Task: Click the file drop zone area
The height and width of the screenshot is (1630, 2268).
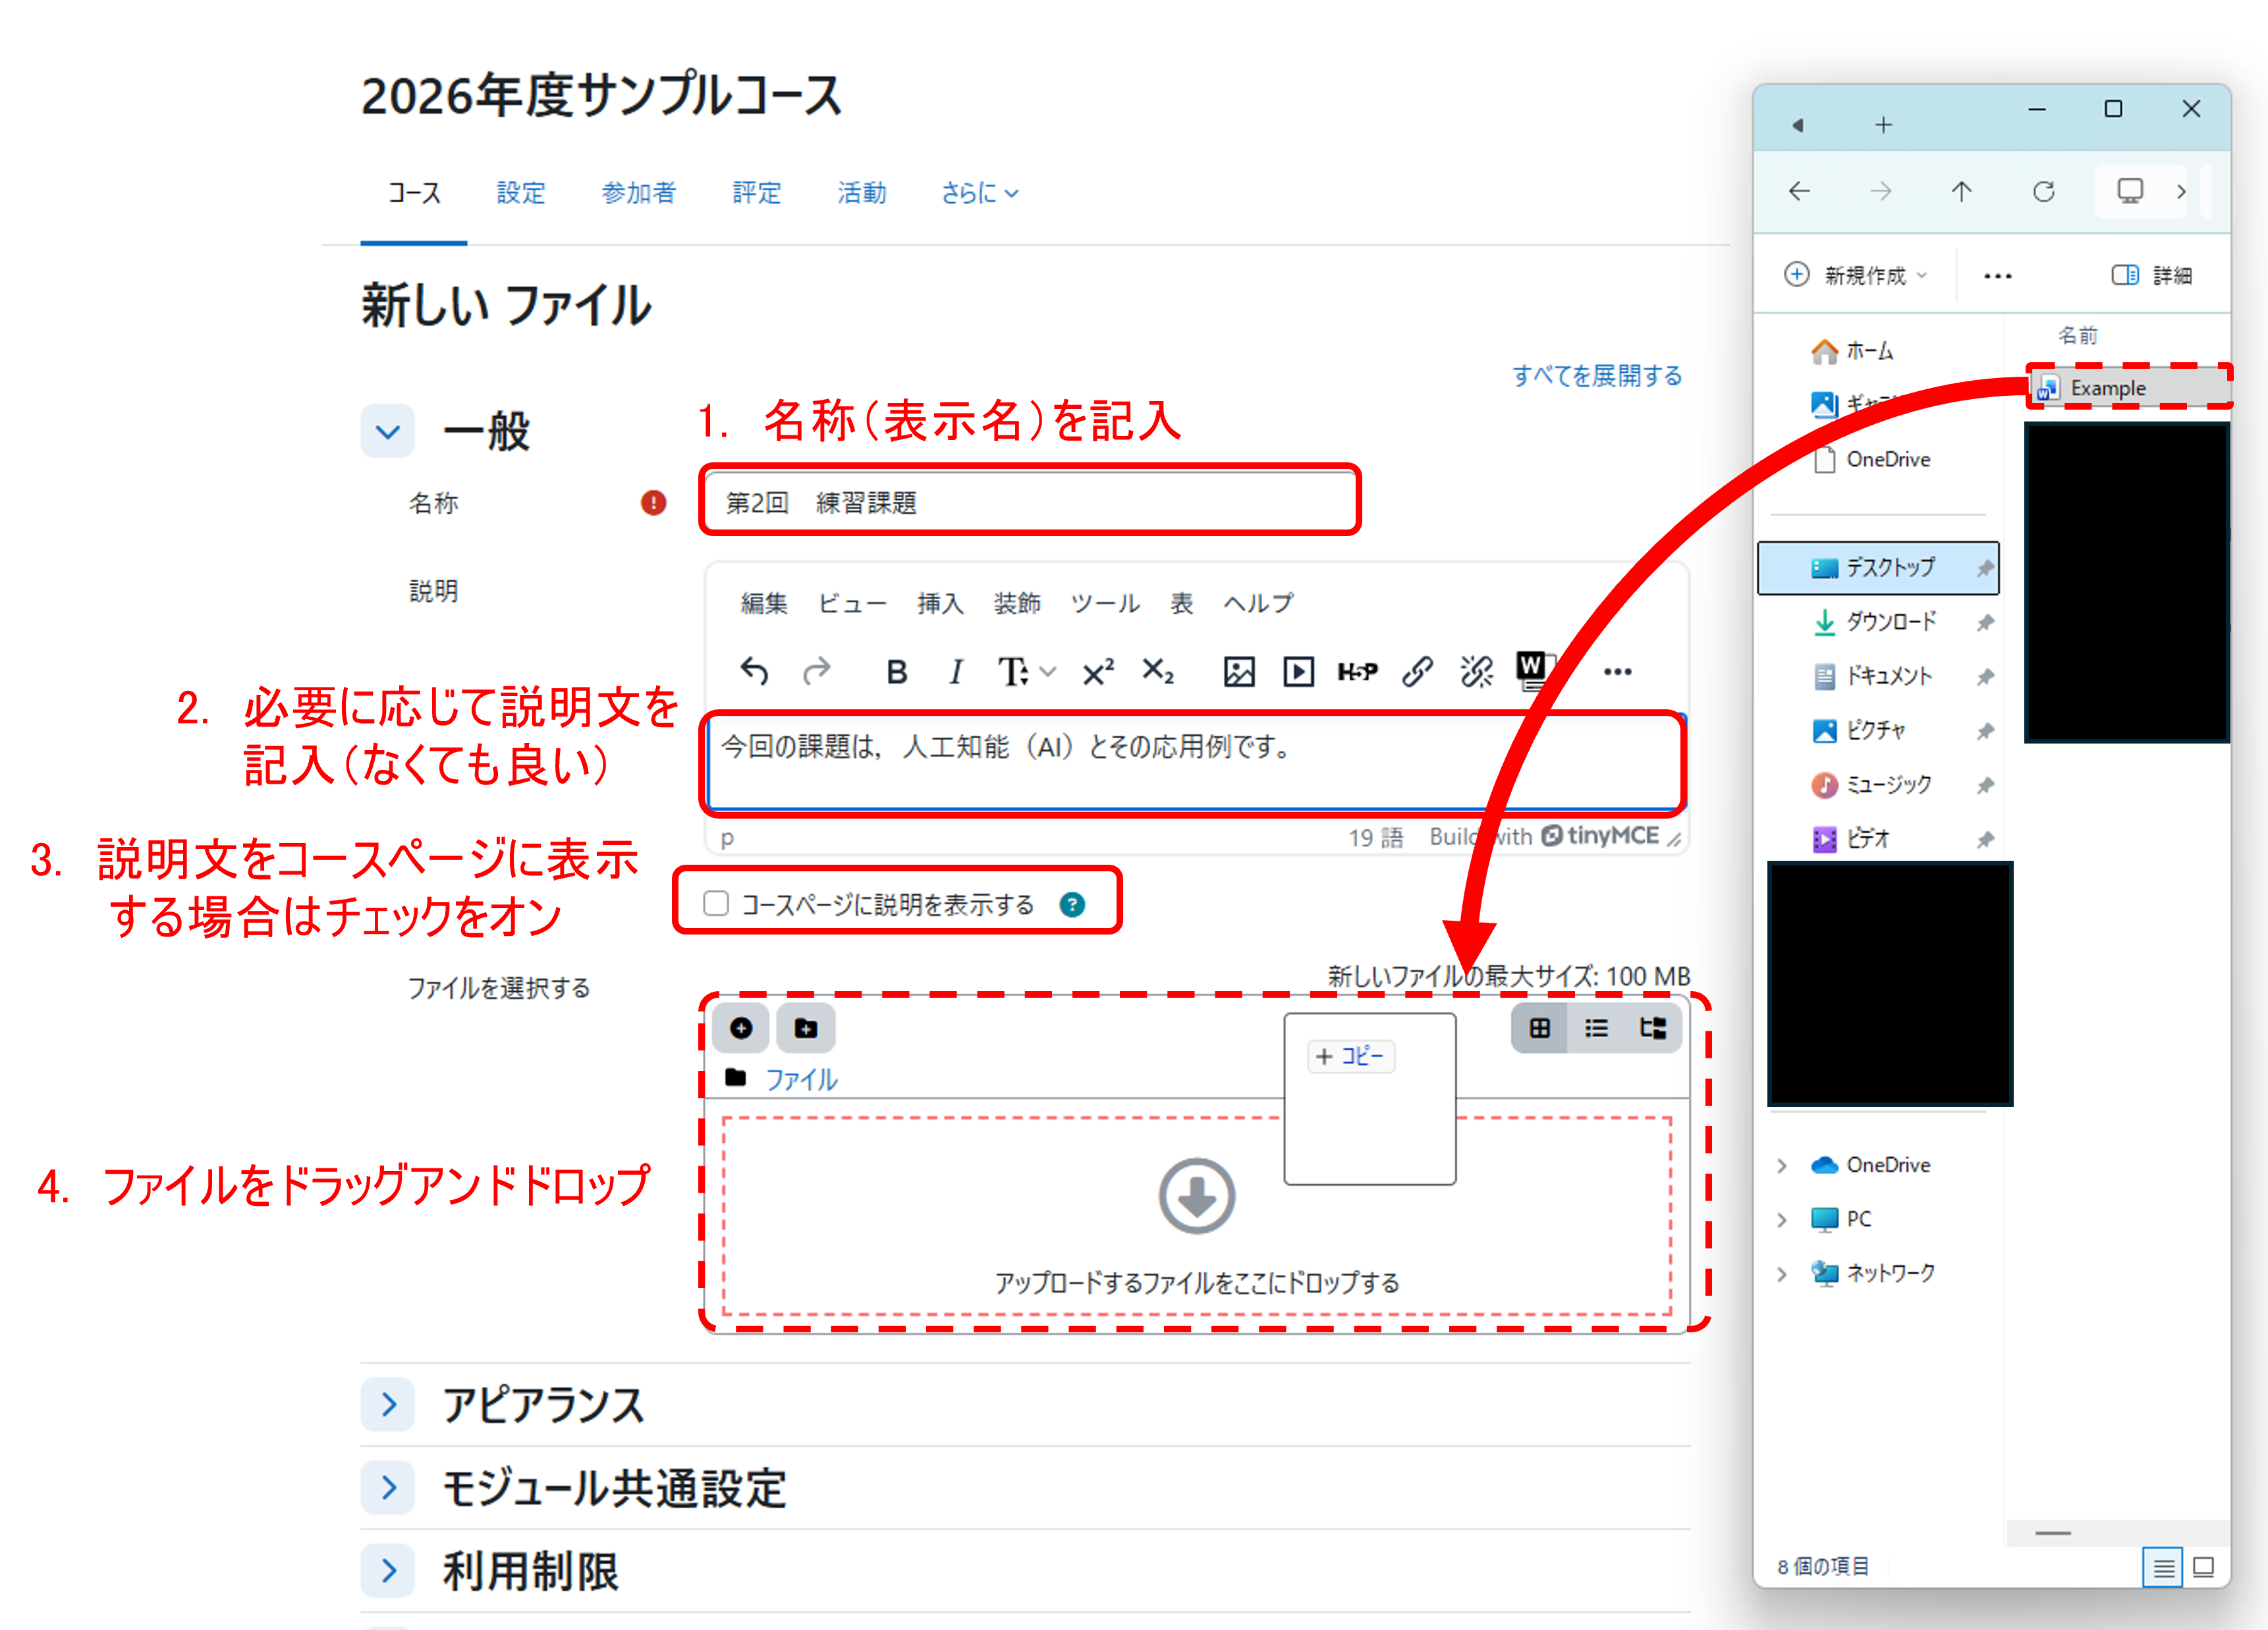Action: [x=1196, y=1216]
